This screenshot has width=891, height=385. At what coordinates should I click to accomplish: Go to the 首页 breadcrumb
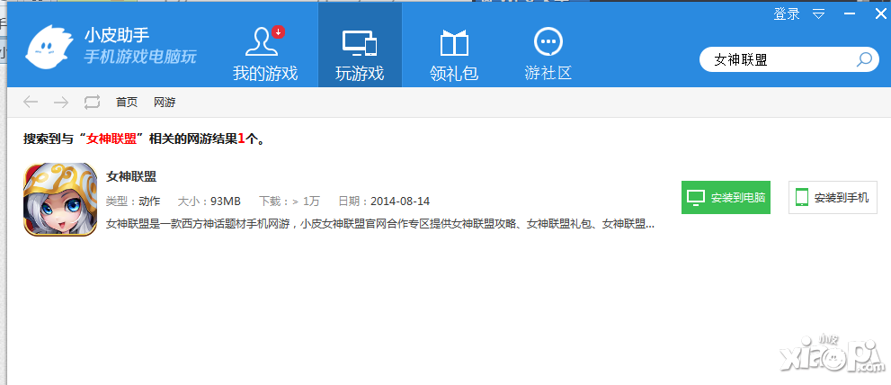127,102
